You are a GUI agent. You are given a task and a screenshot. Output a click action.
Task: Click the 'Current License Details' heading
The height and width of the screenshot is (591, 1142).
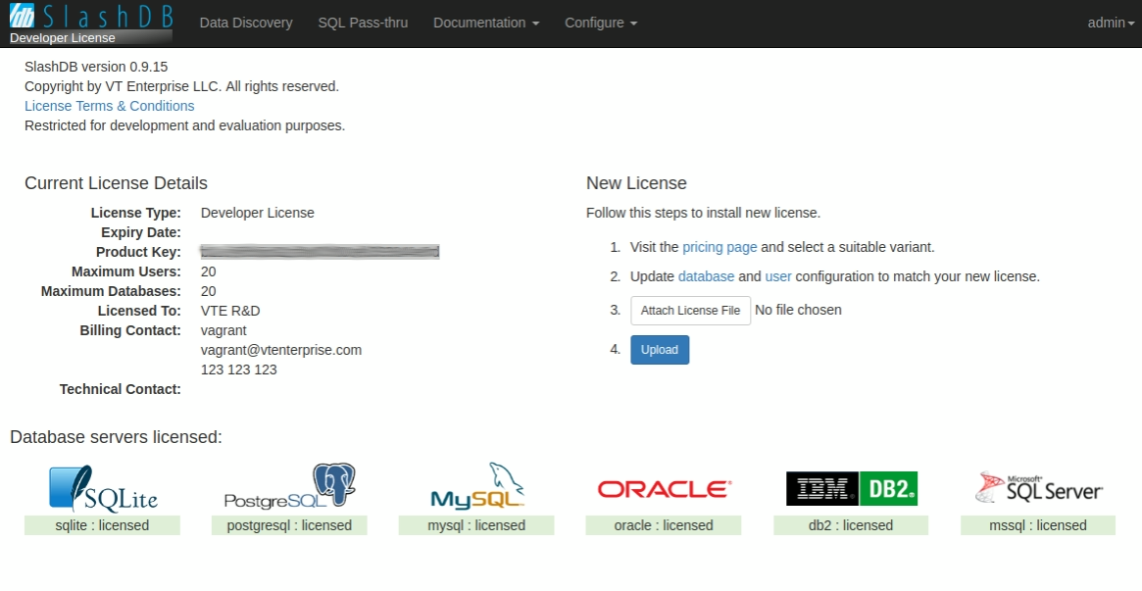(x=116, y=183)
